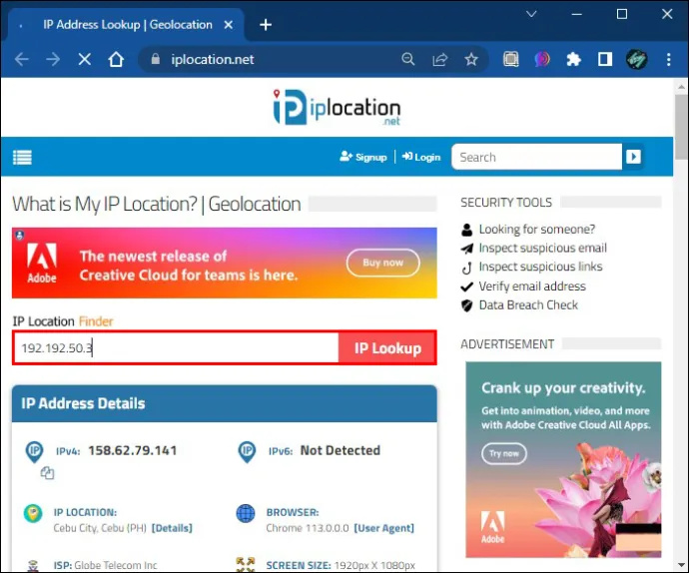Stop page loading with the X icon
The height and width of the screenshot is (573, 689).
tap(84, 59)
